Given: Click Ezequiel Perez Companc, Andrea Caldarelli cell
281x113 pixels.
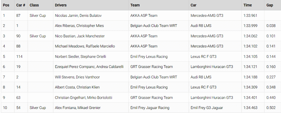Looking at the screenshot, I should [x=91, y=67].
